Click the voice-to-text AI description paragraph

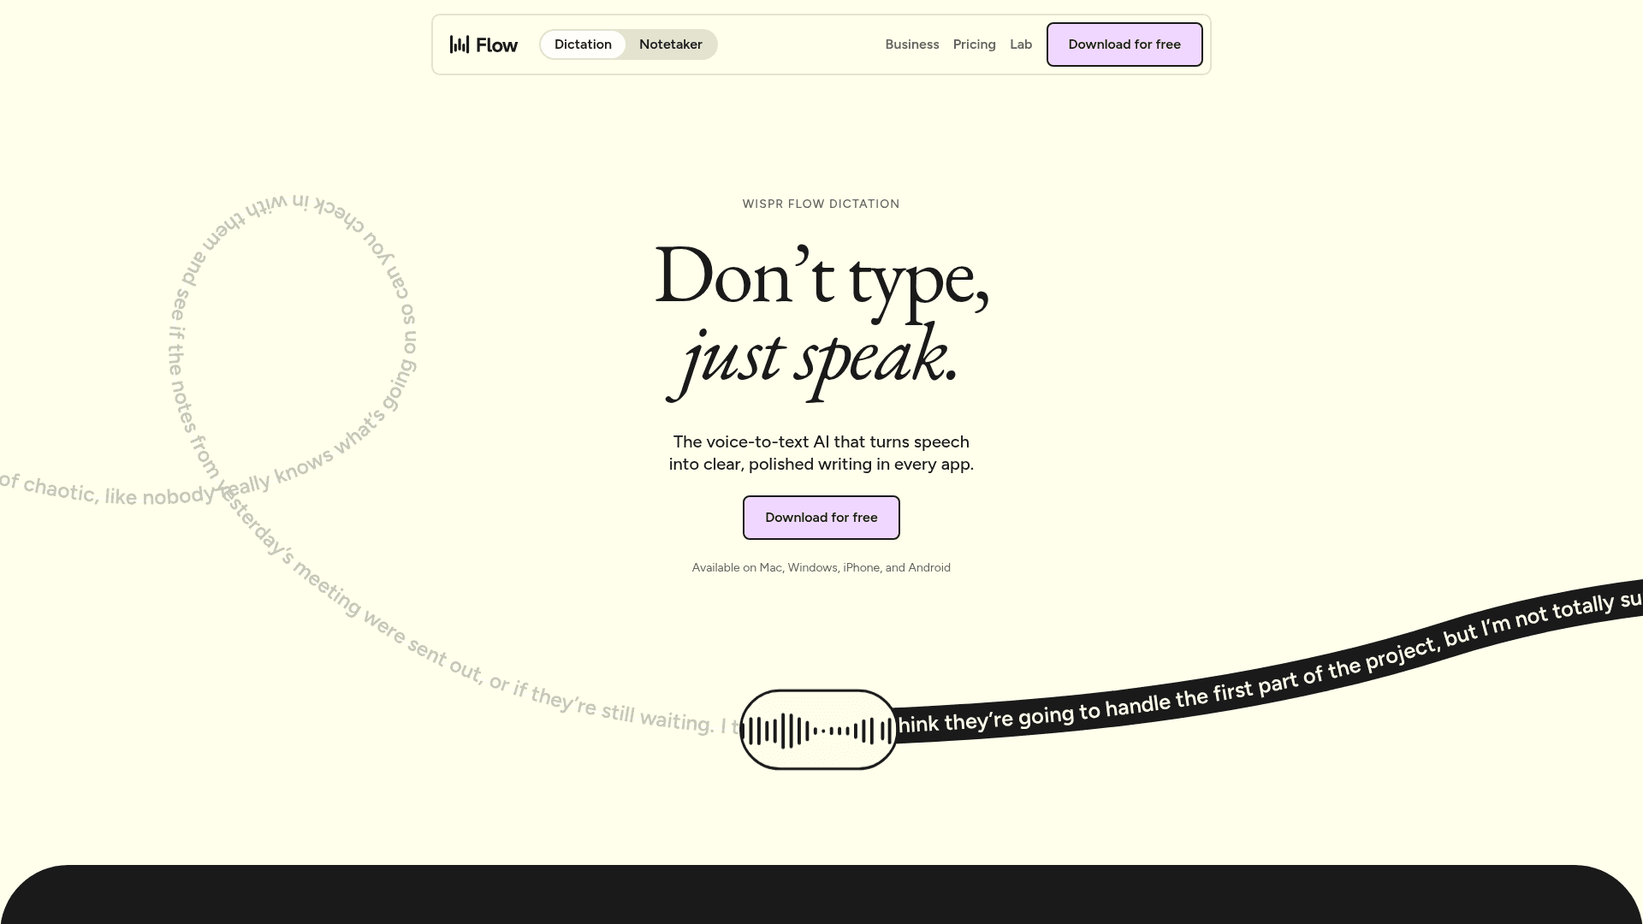pyautogui.click(x=821, y=453)
